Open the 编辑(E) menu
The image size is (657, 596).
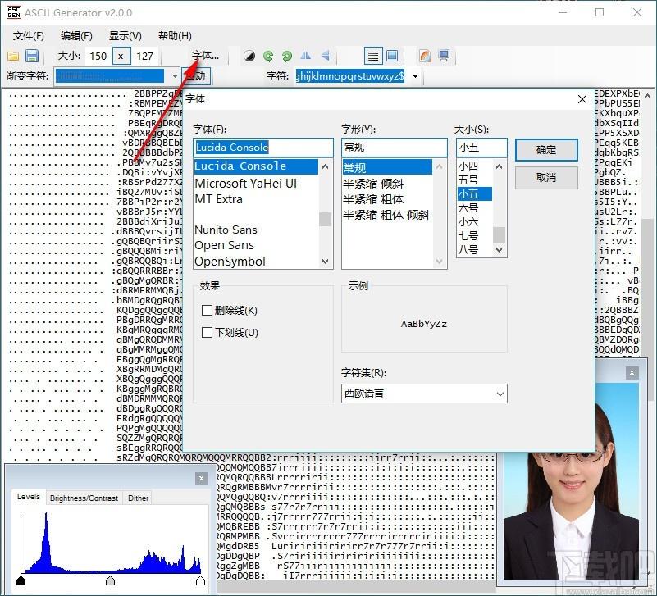(76, 36)
